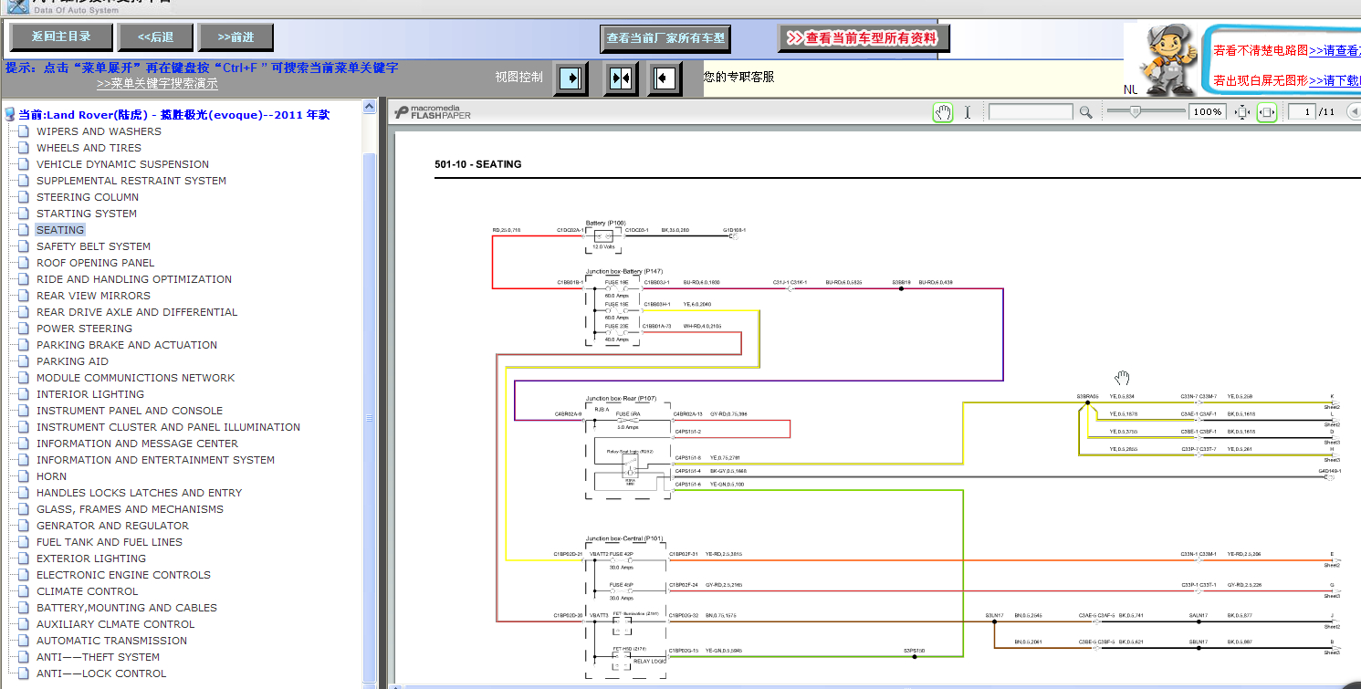
Task: Click the fit width icon
Action: tap(1267, 112)
